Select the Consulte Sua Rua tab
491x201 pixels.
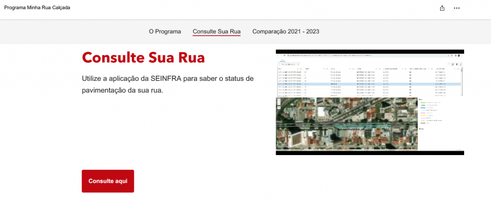click(217, 32)
